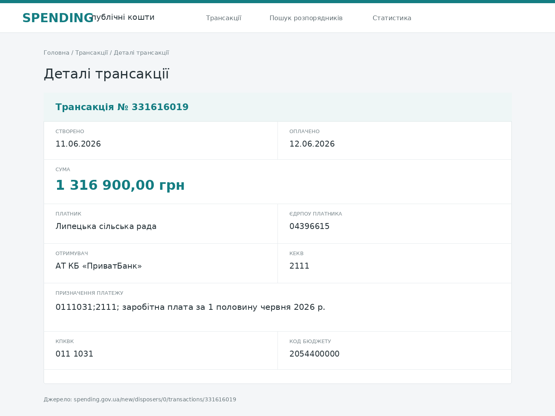Select the КПКВК value 011 1031

[75, 354]
